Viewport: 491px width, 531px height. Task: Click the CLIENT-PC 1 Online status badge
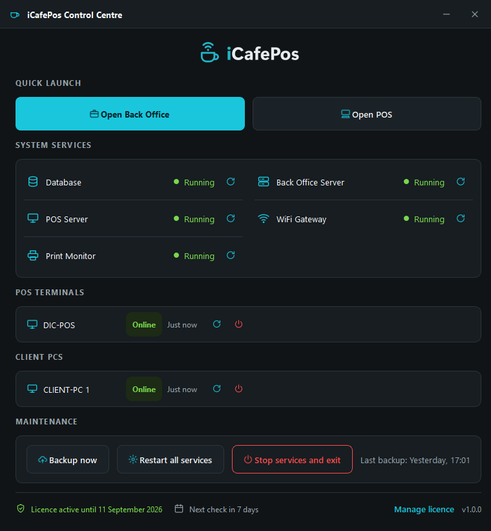click(x=144, y=389)
